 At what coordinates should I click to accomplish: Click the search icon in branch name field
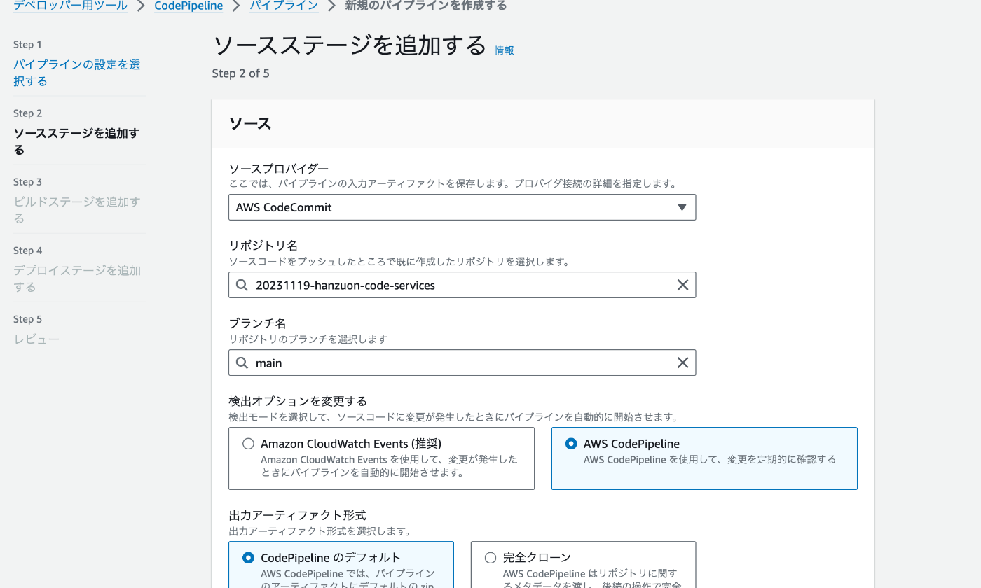pyautogui.click(x=242, y=363)
